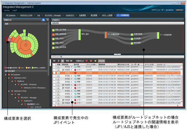The height and width of the screenshot is (130, 187).
Task: Click the alert icon beside Job in tree
Action: 15,94
